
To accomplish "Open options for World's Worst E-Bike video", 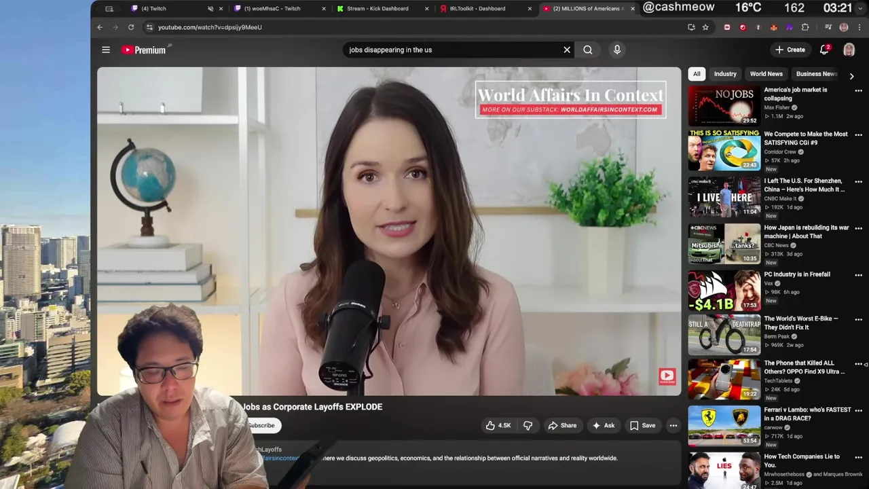I will point(858,319).
